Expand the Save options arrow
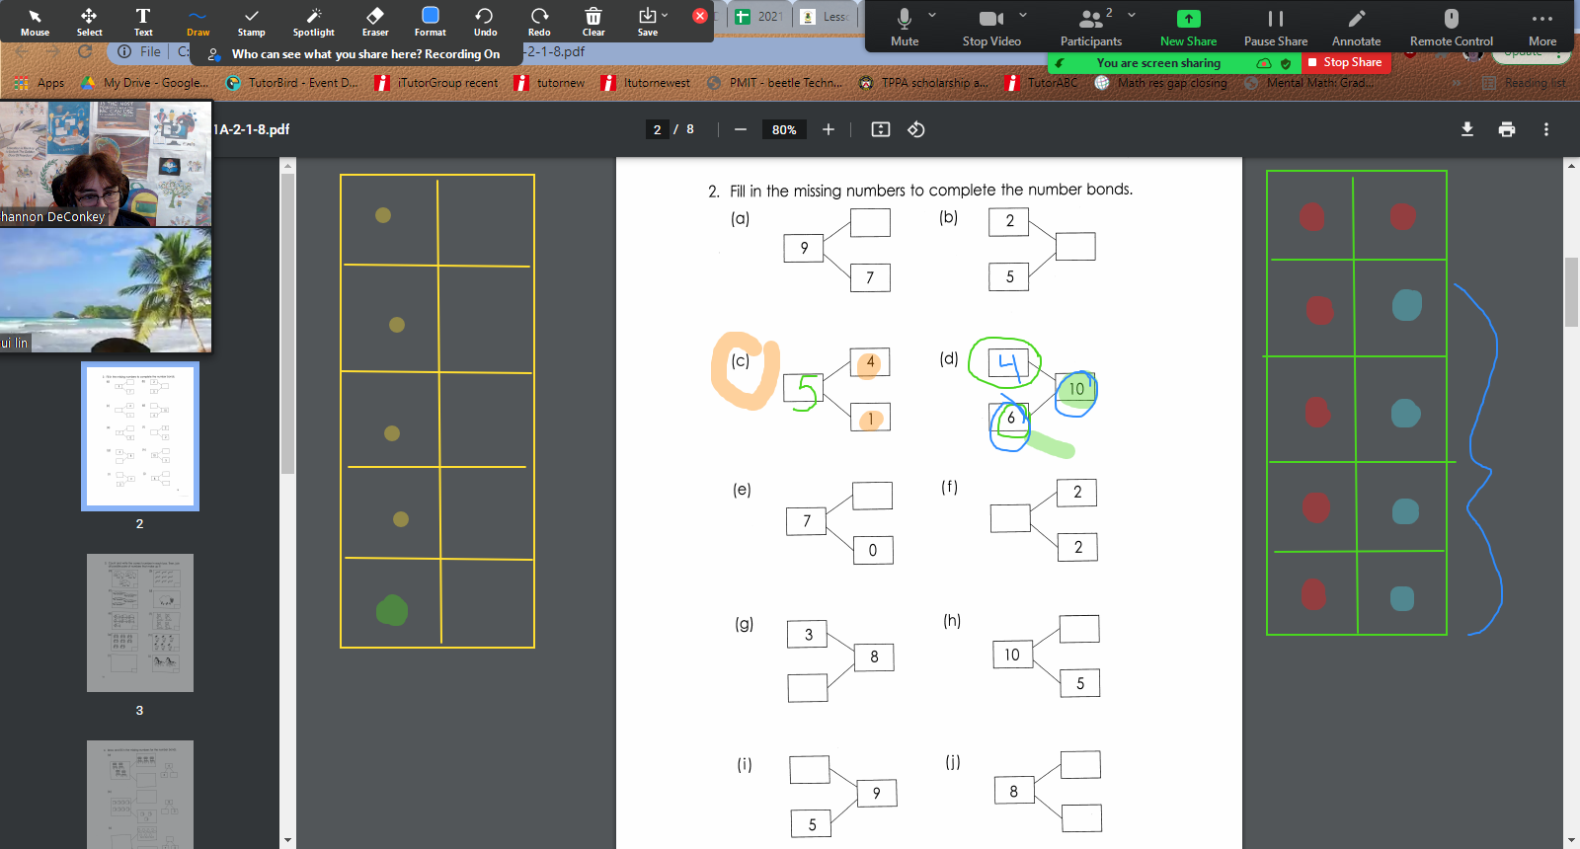 click(x=665, y=15)
